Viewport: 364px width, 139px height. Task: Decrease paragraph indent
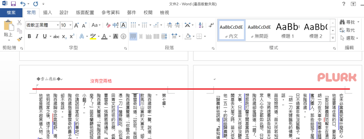(x=170, y=25)
